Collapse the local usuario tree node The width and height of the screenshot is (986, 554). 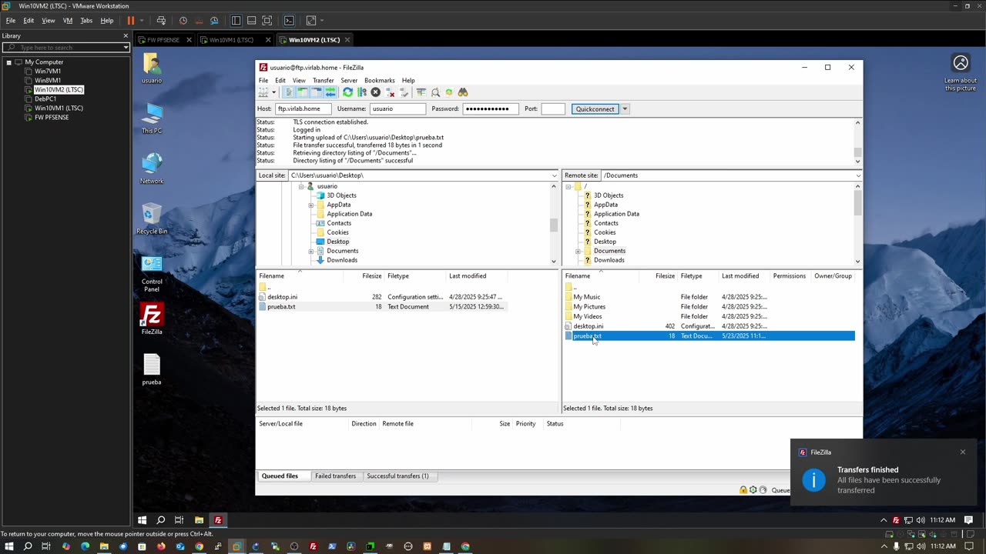pos(301,186)
